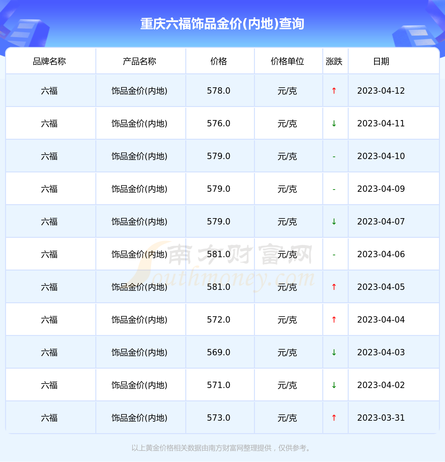The height and width of the screenshot is (462, 445).
Task: Click 饰品金价(内地) in the 2023-04-12 row
Action: (x=140, y=91)
